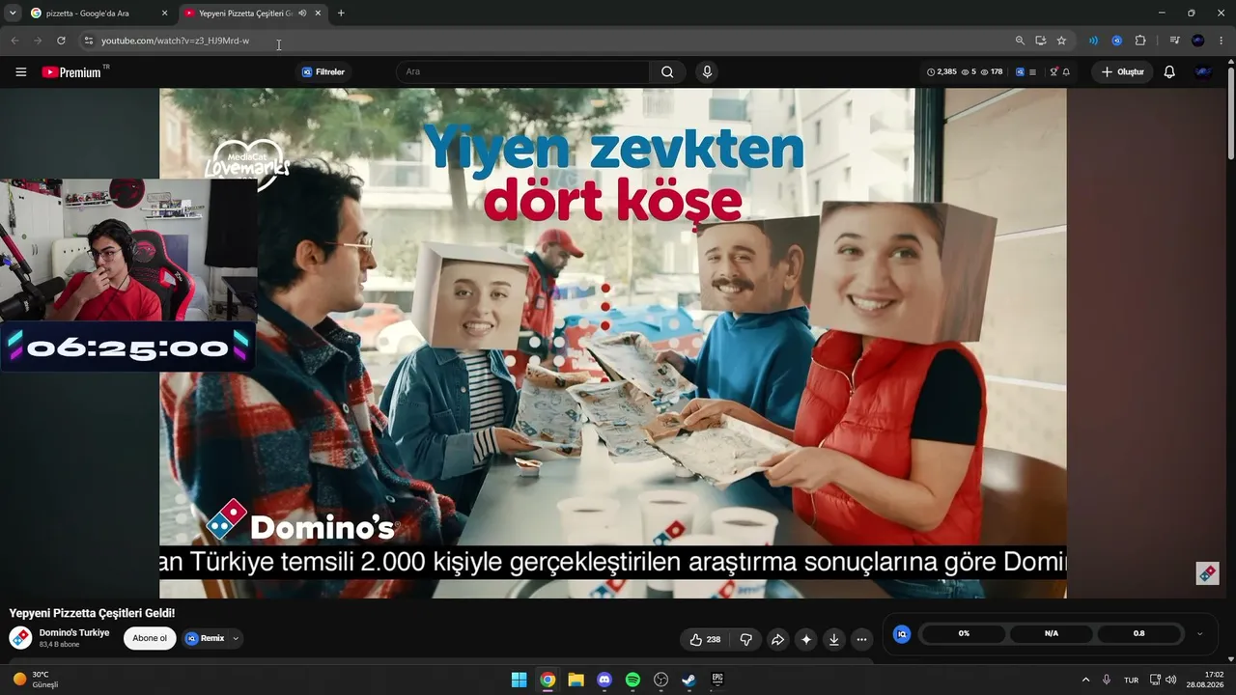Viewport: 1236px width, 695px height.
Task: Click the search magnifier button
Action: click(667, 71)
